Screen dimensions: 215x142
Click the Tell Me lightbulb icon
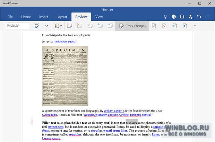pos(165,17)
